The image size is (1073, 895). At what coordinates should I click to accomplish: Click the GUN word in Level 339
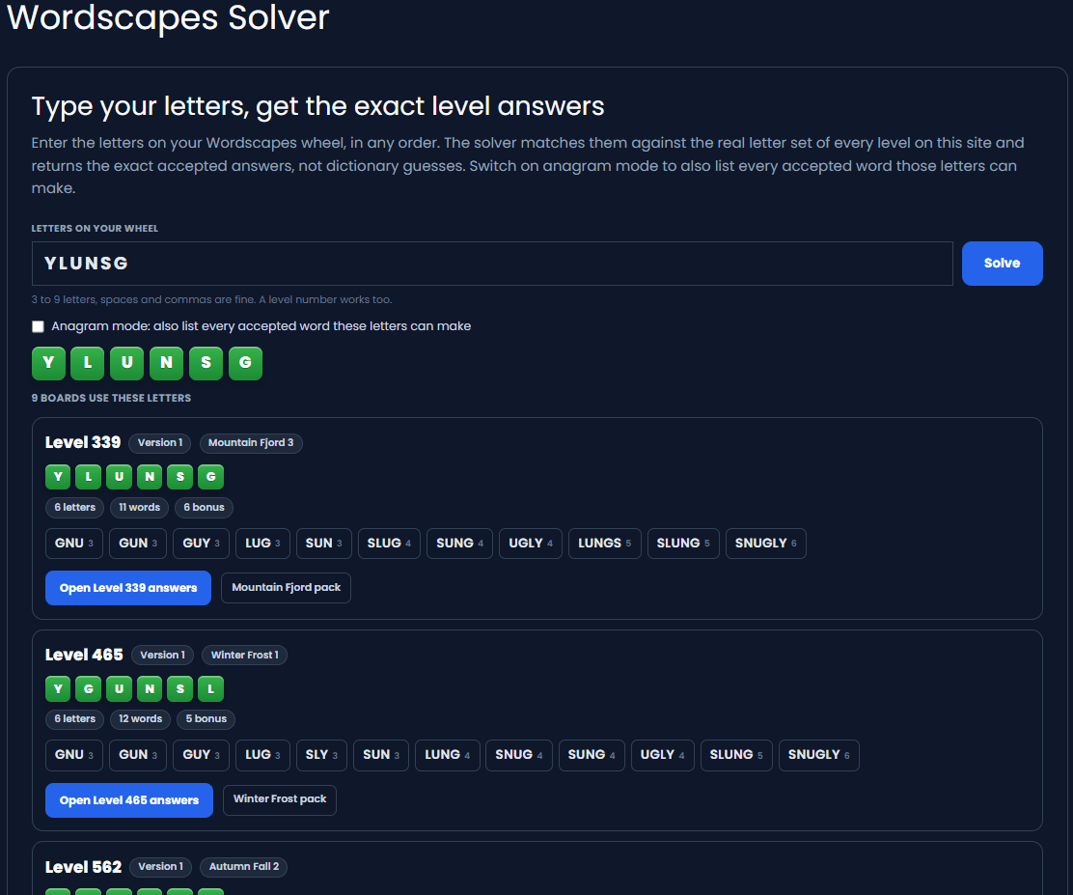tap(138, 544)
